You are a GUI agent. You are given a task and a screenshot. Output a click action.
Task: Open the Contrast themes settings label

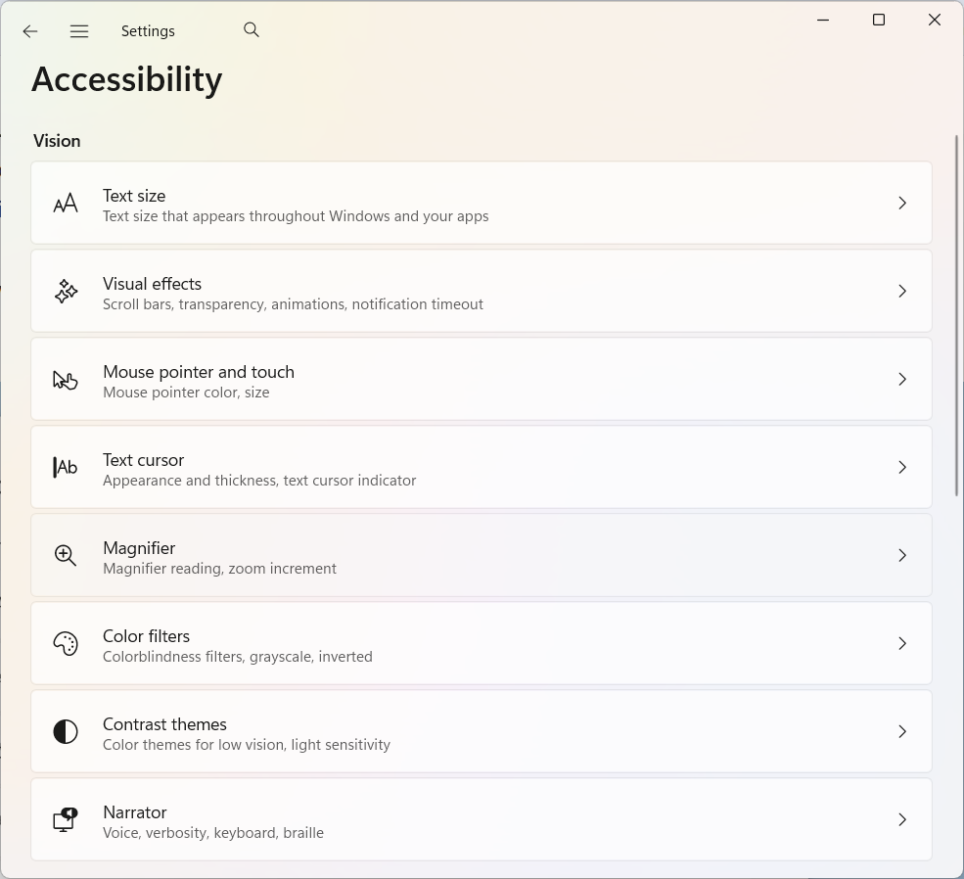coord(164,724)
